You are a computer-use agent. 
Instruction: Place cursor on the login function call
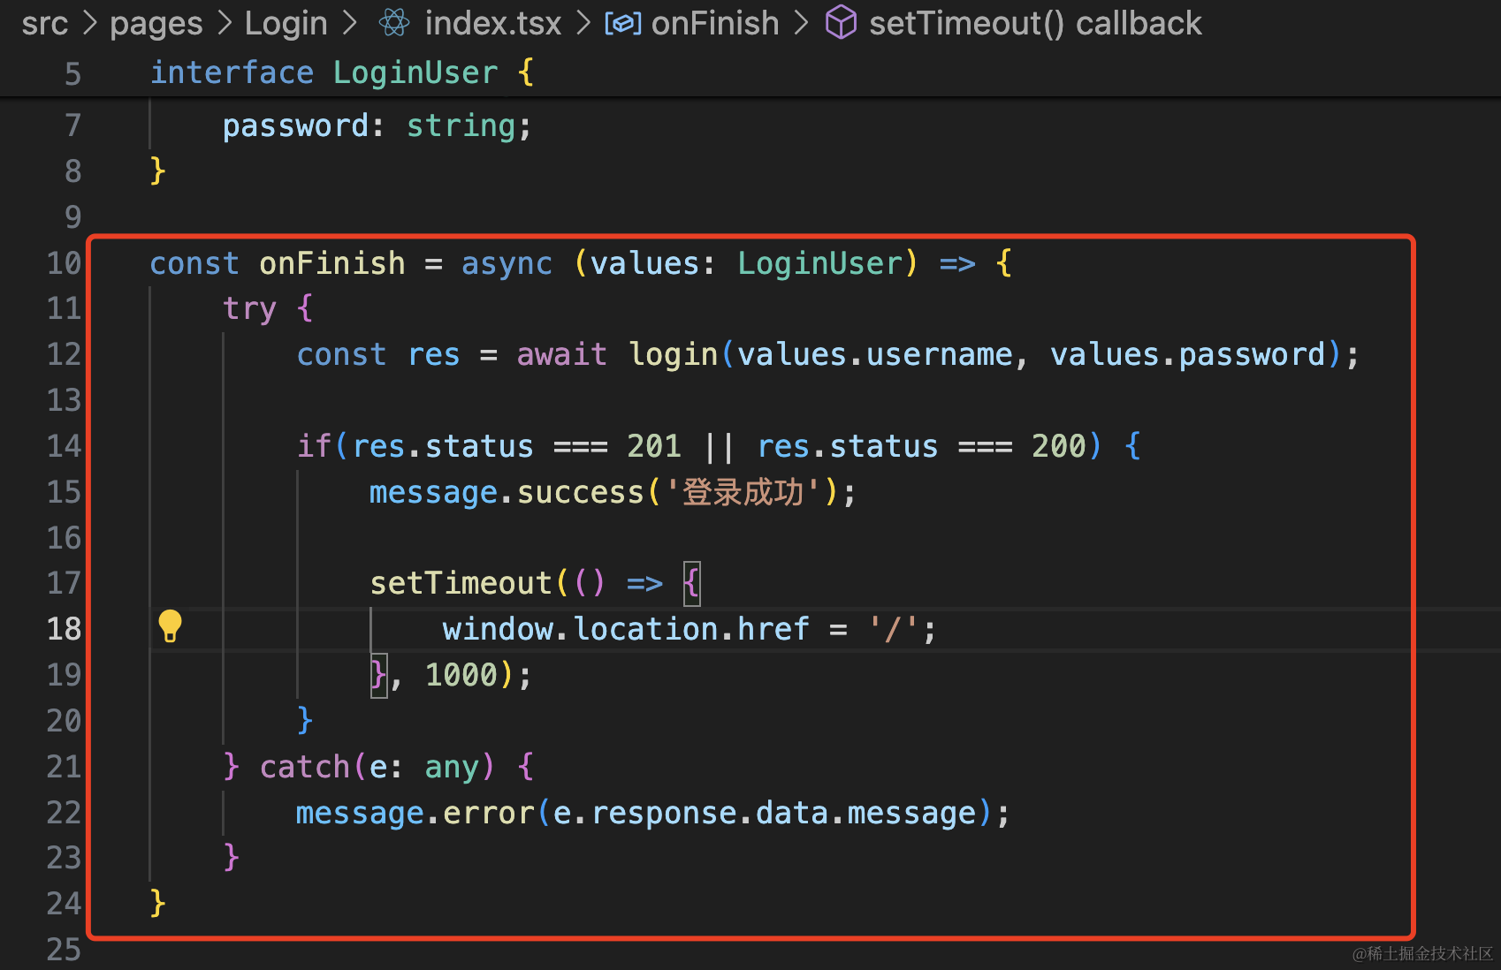tap(673, 354)
